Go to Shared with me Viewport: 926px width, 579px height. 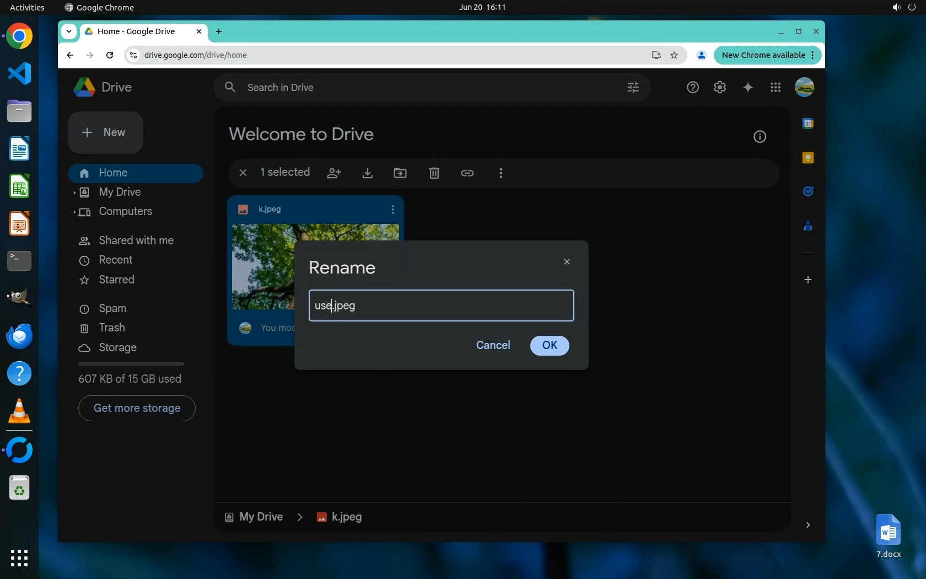(x=136, y=240)
